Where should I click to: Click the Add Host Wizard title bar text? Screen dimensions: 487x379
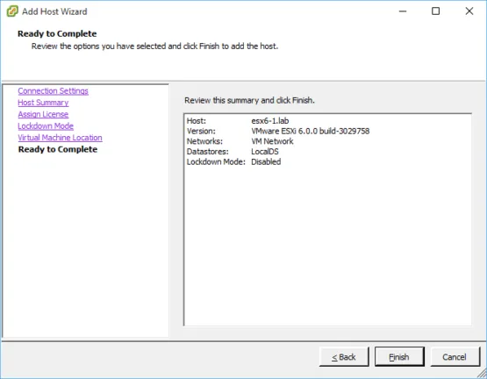pos(54,11)
